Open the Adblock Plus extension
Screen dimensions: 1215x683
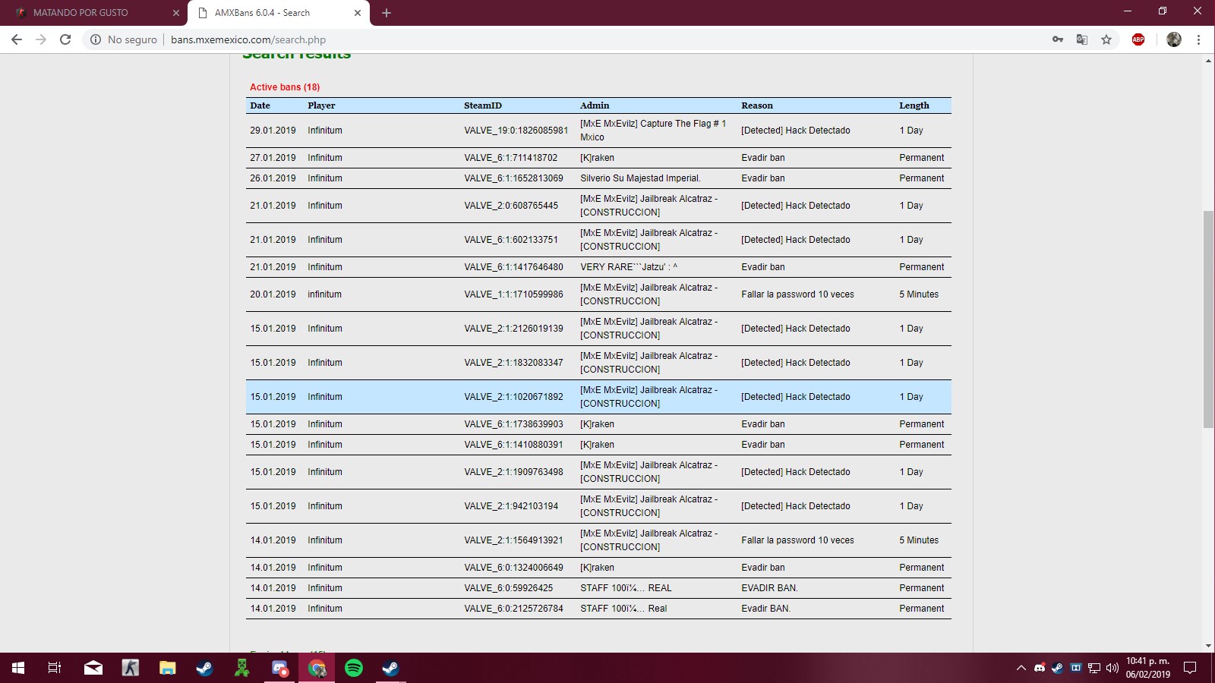(1138, 39)
